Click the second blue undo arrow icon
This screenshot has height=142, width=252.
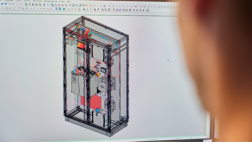point(6,4)
